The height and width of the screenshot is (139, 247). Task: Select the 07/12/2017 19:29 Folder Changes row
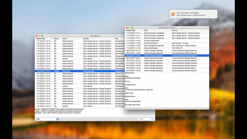point(167,68)
